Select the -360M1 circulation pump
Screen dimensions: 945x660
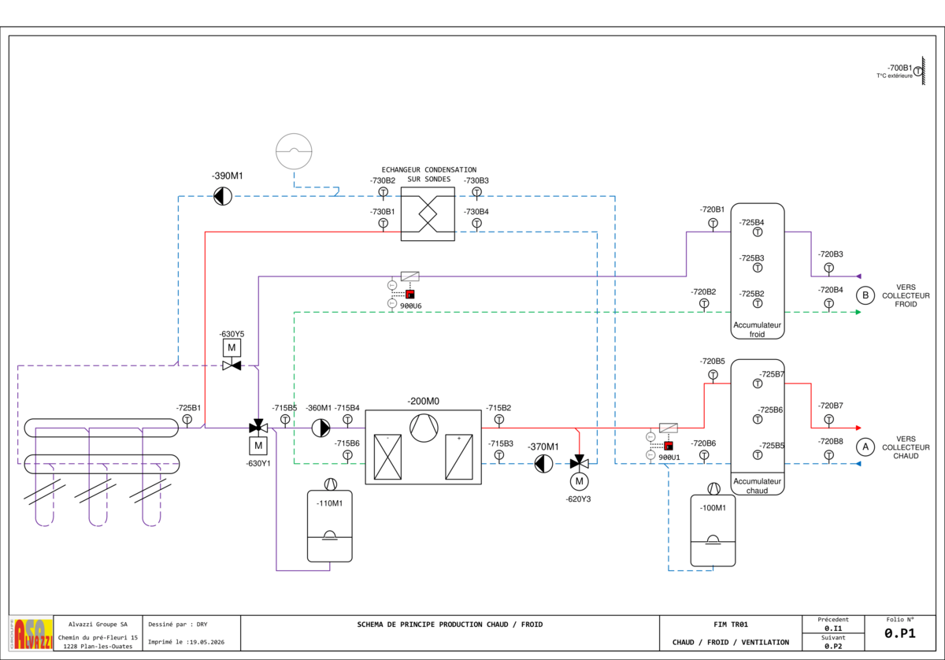[321, 428]
